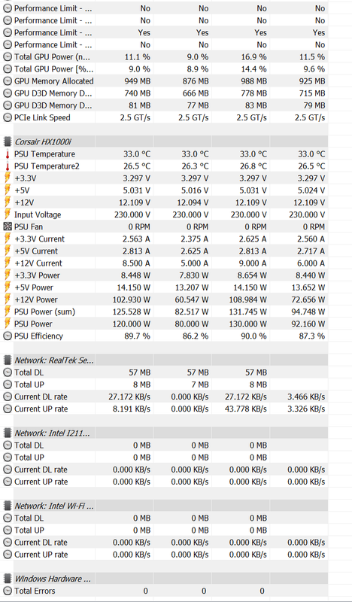Click the circle icon beside PCIe Link Speed
The image size is (352, 602).
(x=7, y=117)
